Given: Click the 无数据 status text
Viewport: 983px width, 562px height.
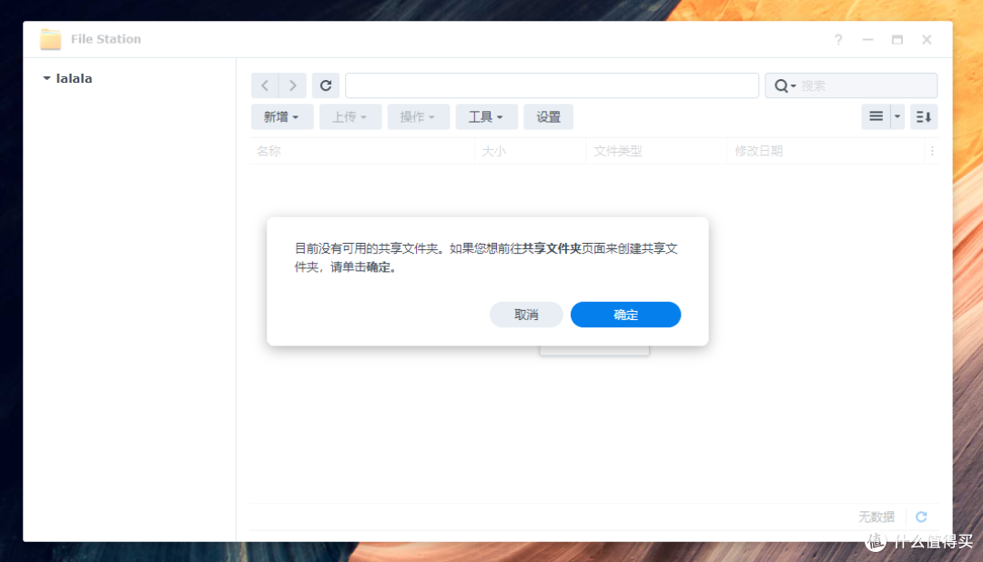Looking at the screenshot, I should [877, 517].
